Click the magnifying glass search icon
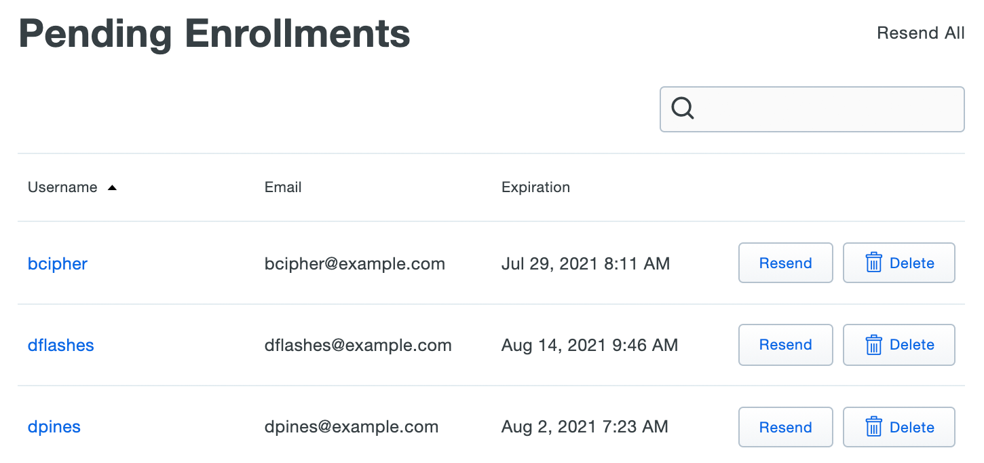 683,109
